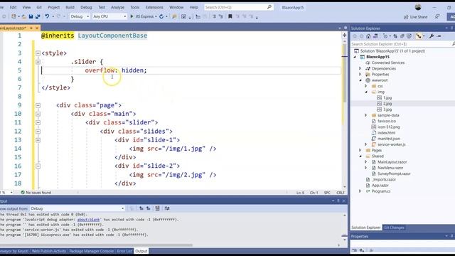Select 2.jpg in Solution Explorer
Viewport: 455px width, 256px height.
(387, 104)
